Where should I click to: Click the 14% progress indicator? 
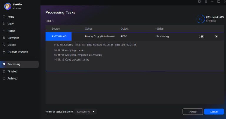point(201,37)
